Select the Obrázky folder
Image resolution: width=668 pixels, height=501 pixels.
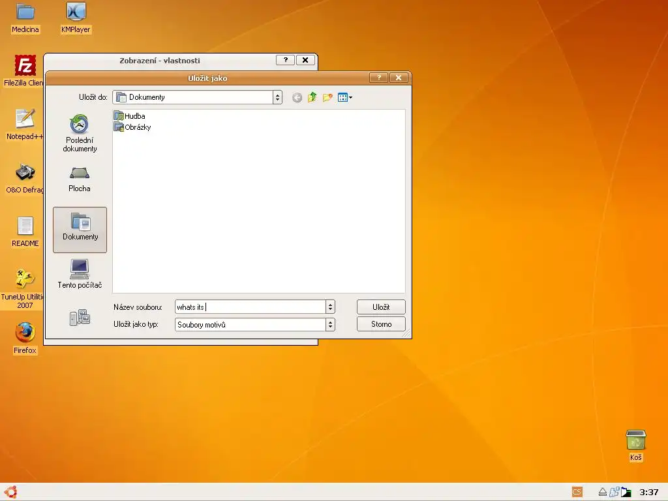click(132, 127)
